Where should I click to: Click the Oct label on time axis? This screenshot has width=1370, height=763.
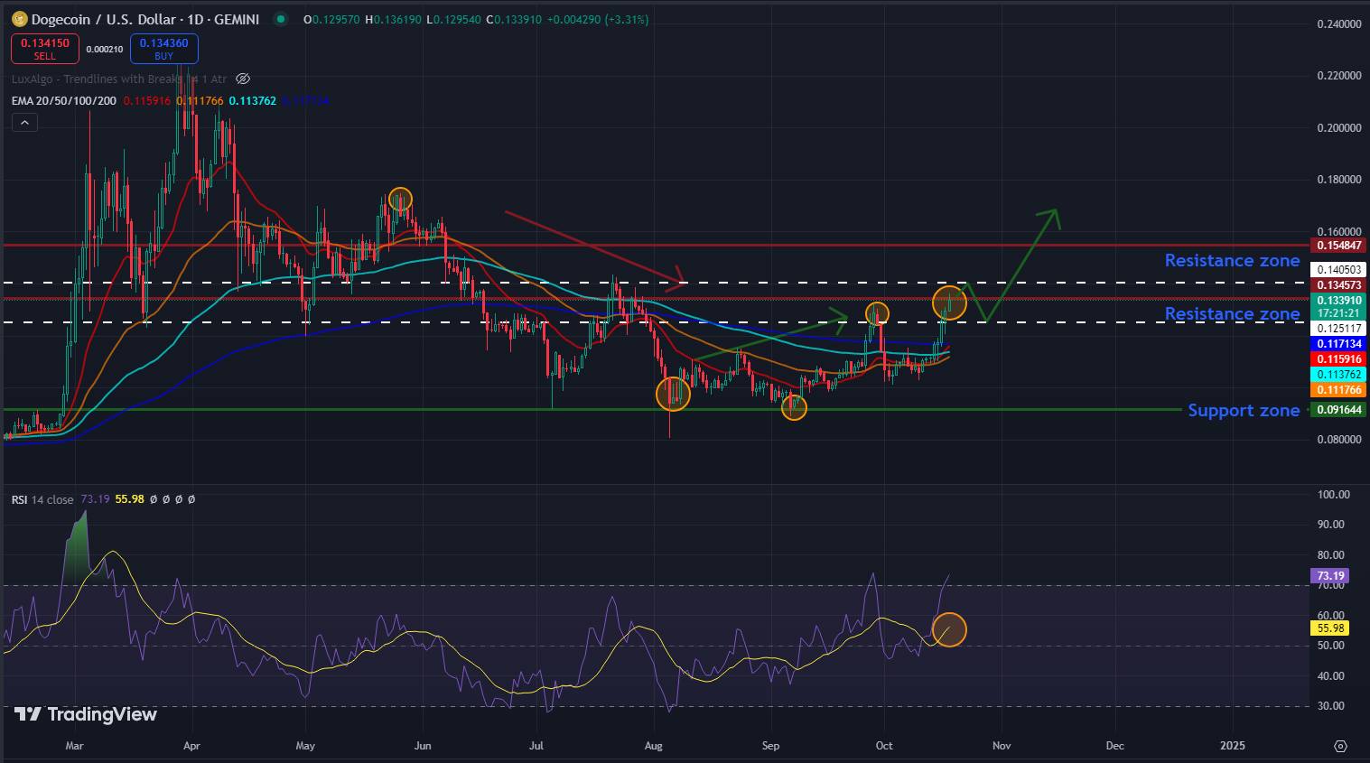884,746
